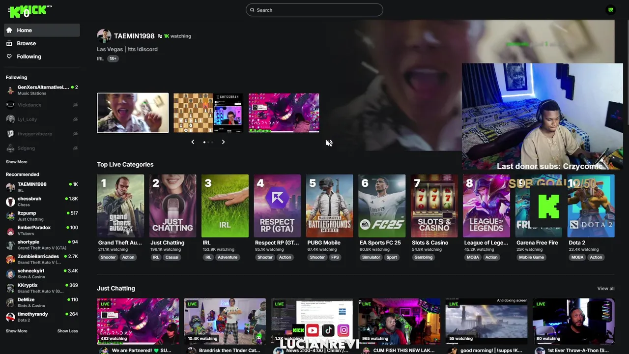Open stream thumbnail with 80 watching
The width and height of the screenshot is (629, 354).
(x=573, y=321)
